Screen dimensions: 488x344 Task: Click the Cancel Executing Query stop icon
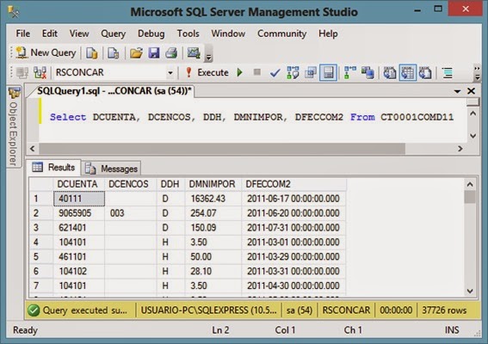point(257,72)
